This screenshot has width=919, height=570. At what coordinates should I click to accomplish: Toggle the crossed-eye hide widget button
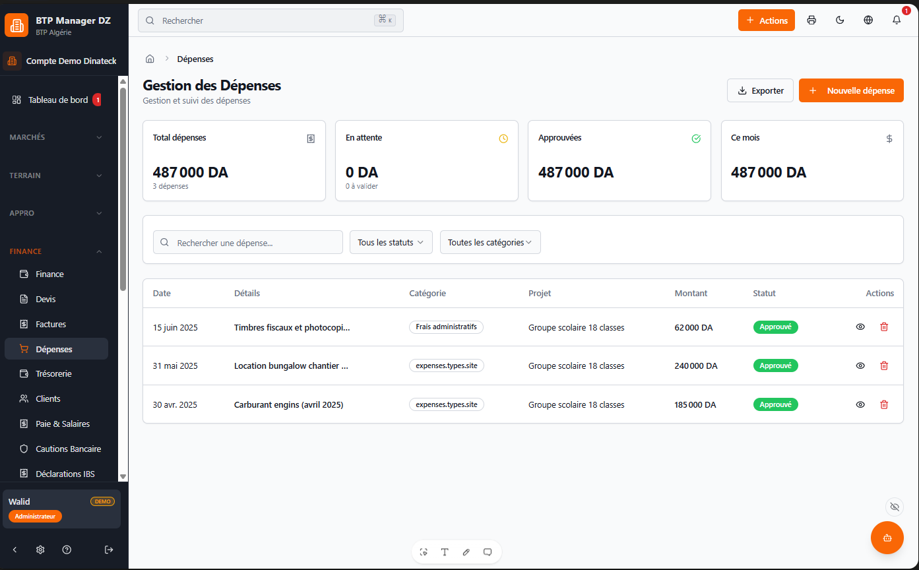(x=895, y=507)
